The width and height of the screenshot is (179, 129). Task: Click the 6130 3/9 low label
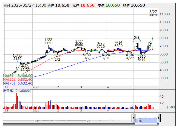point(87,57)
